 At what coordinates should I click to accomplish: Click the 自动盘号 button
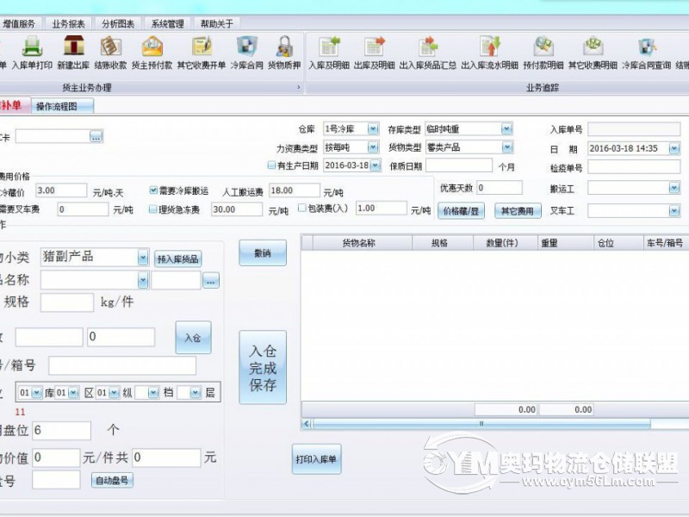click(112, 480)
